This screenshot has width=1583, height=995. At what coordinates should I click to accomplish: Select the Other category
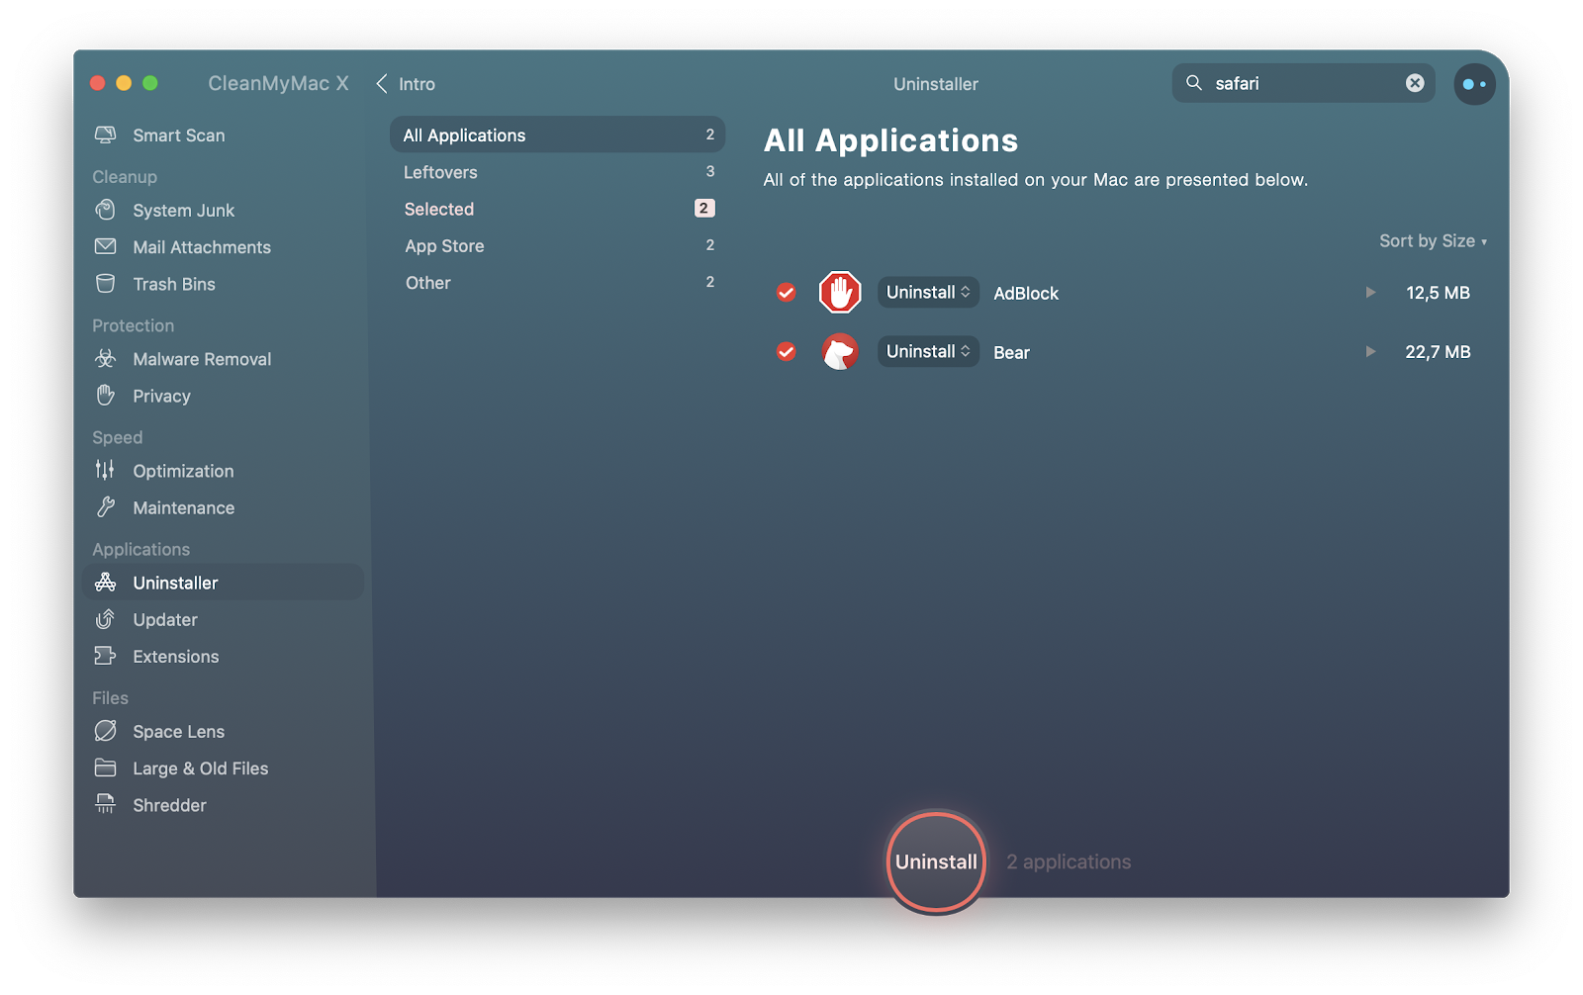(557, 282)
